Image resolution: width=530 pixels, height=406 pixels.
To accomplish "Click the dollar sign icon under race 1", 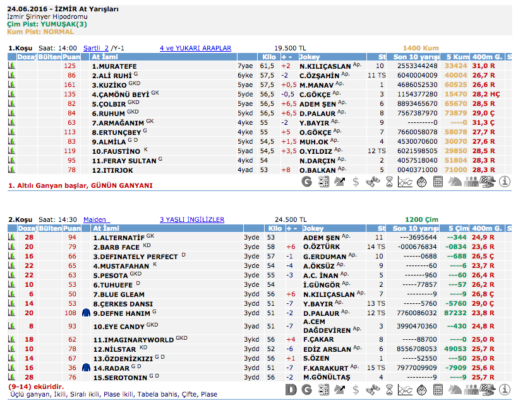I will point(356,182).
